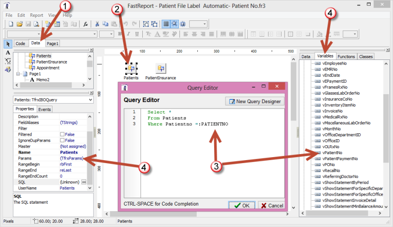The height and width of the screenshot is (227, 393).
Task: Select the arrow pointer tool
Action: [x=8, y=44]
